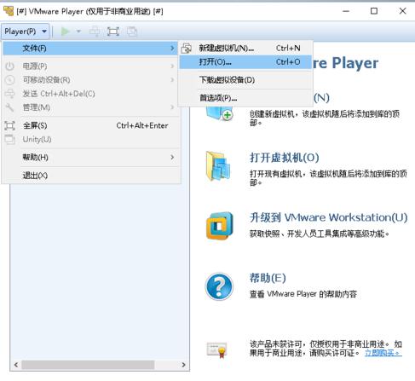Click the Send Ctrl+Alt+Del toolbar icon
This screenshot has width=415, height=381.
[x=95, y=32]
